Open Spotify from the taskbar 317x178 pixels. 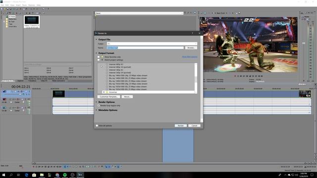pos(65,175)
